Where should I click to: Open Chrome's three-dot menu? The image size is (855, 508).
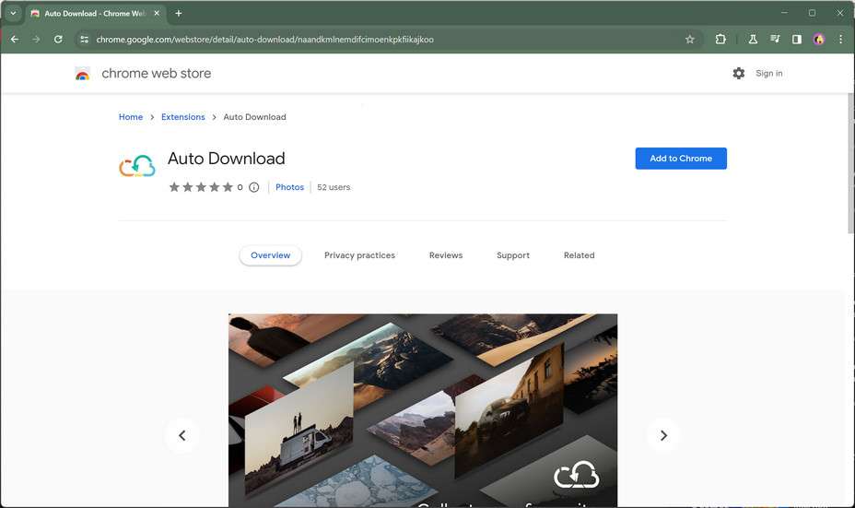pyautogui.click(x=839, y=40)
